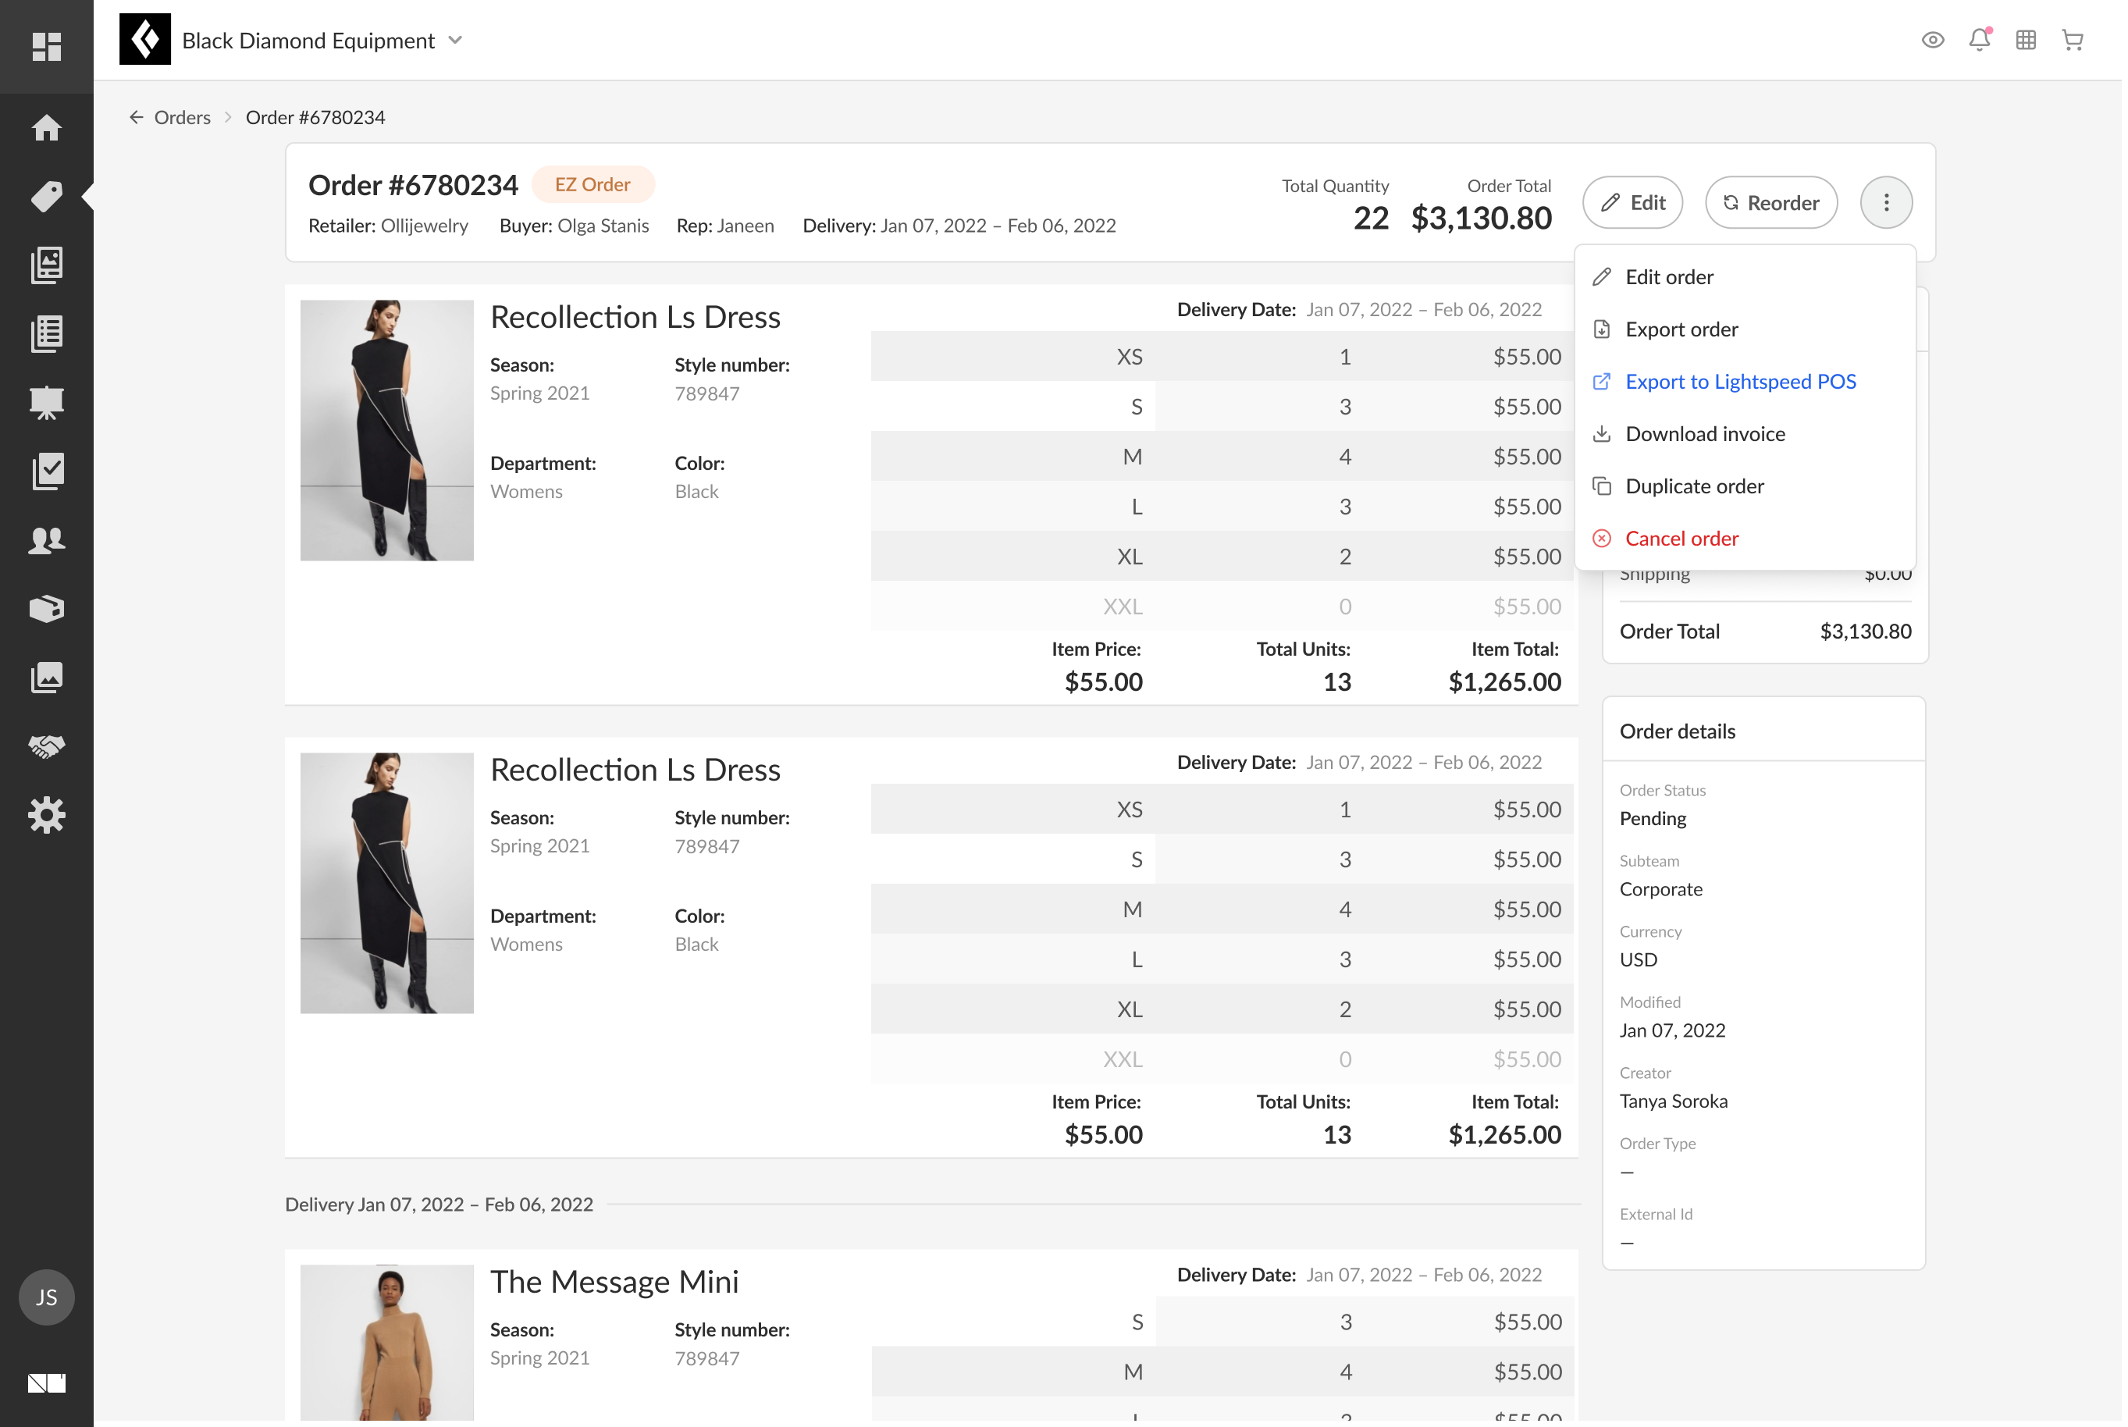2128x1427 pixels.
Task: Open second Recollection Ls Dress thumbnail
Action: coord(387,884)
